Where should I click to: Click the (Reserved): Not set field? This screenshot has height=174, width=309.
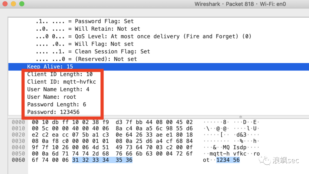[86, 59]
